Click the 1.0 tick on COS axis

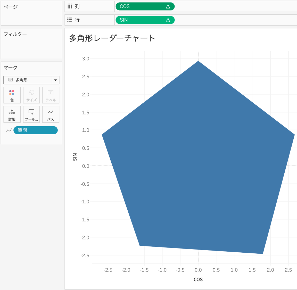(x=234, y=270)
